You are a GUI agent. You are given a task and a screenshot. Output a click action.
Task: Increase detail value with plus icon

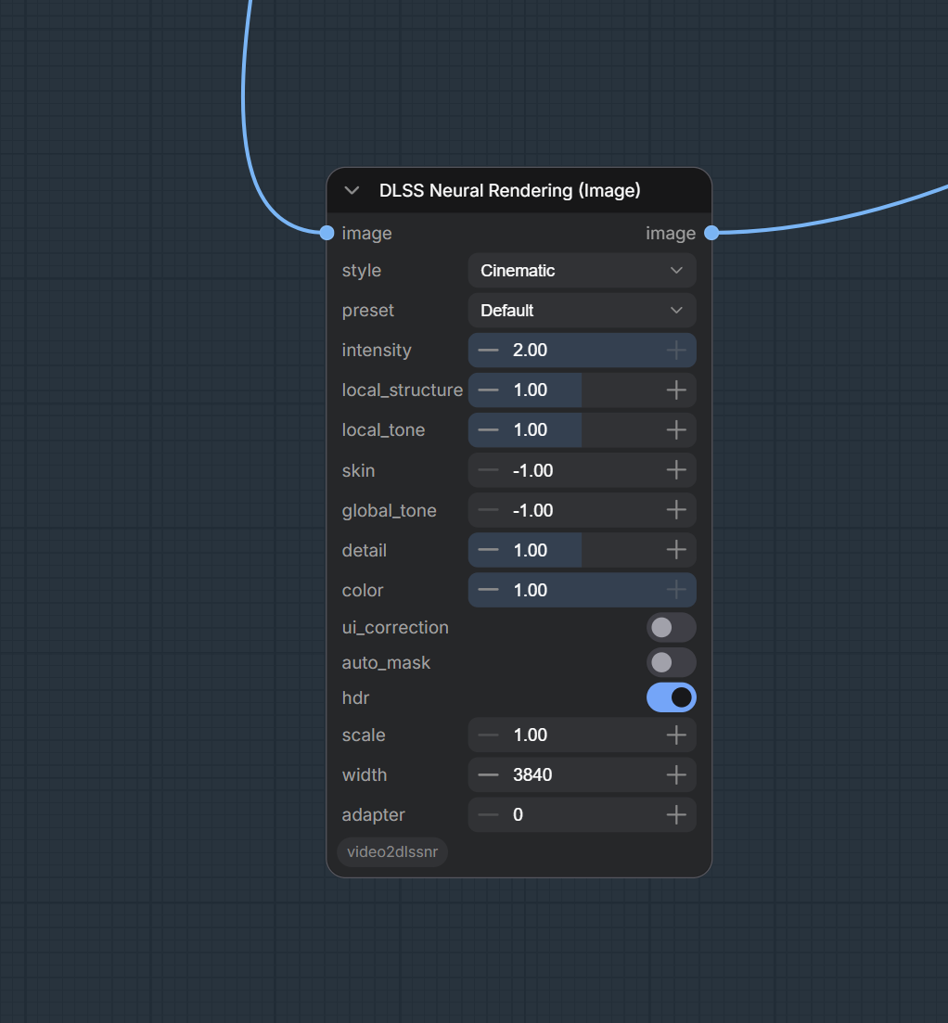[676, 550]
